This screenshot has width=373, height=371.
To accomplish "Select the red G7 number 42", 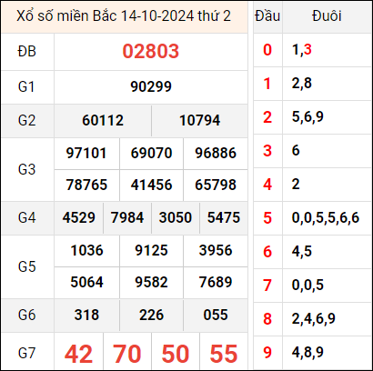I will click(78, 354).
